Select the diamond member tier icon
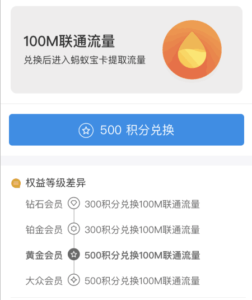This screenshot has width=252, height=300. (74, 203)
